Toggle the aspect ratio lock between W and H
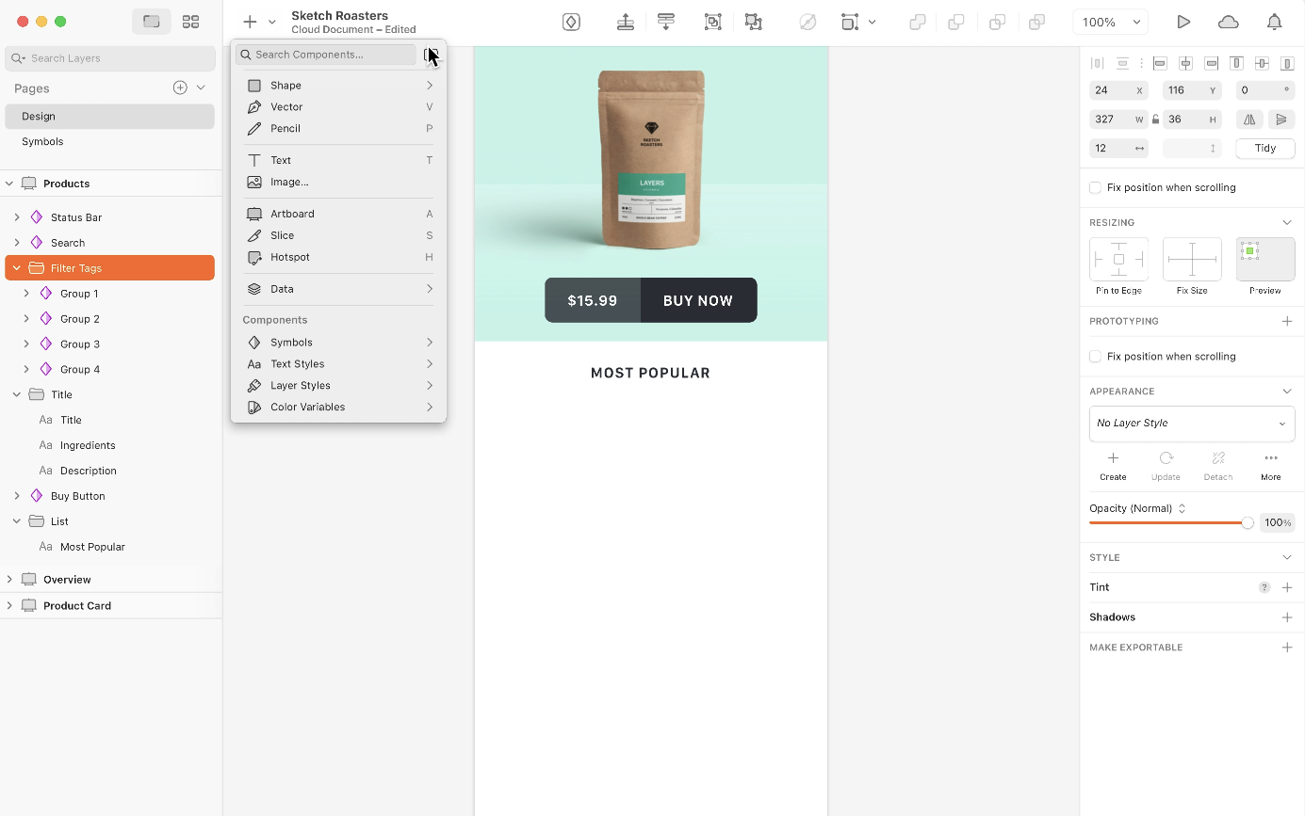 pos(1155,120)
